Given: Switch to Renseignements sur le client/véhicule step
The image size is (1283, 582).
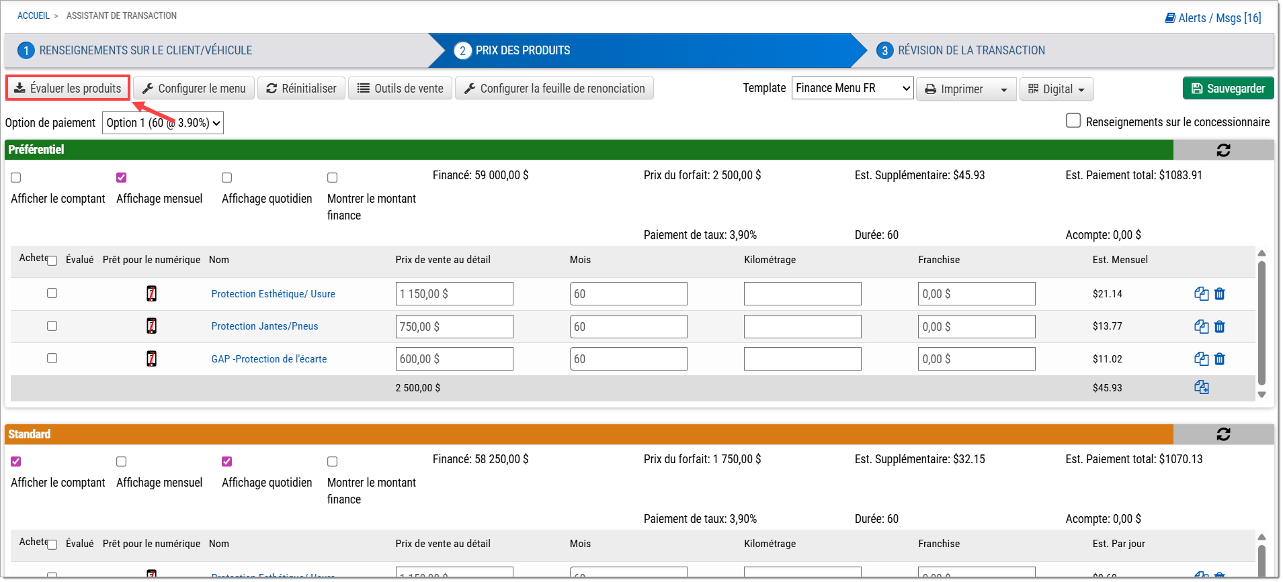Looking at the screenshot, I should [x=145, y=51].
